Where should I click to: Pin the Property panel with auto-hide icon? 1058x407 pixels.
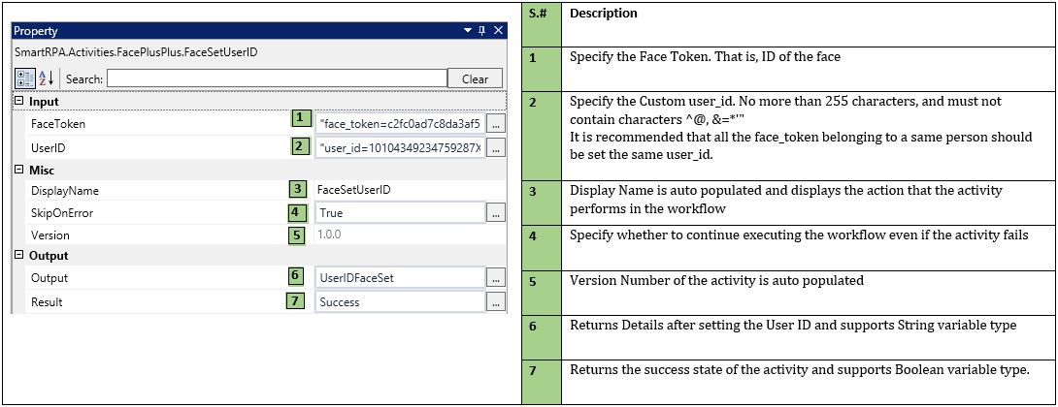(x=481, y=31)
